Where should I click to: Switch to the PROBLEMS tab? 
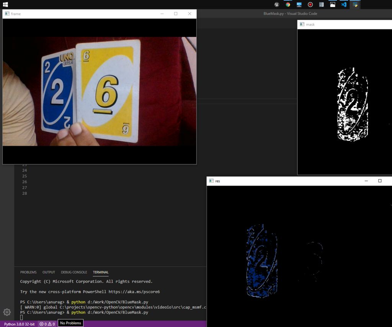click(x=28, y=272)
